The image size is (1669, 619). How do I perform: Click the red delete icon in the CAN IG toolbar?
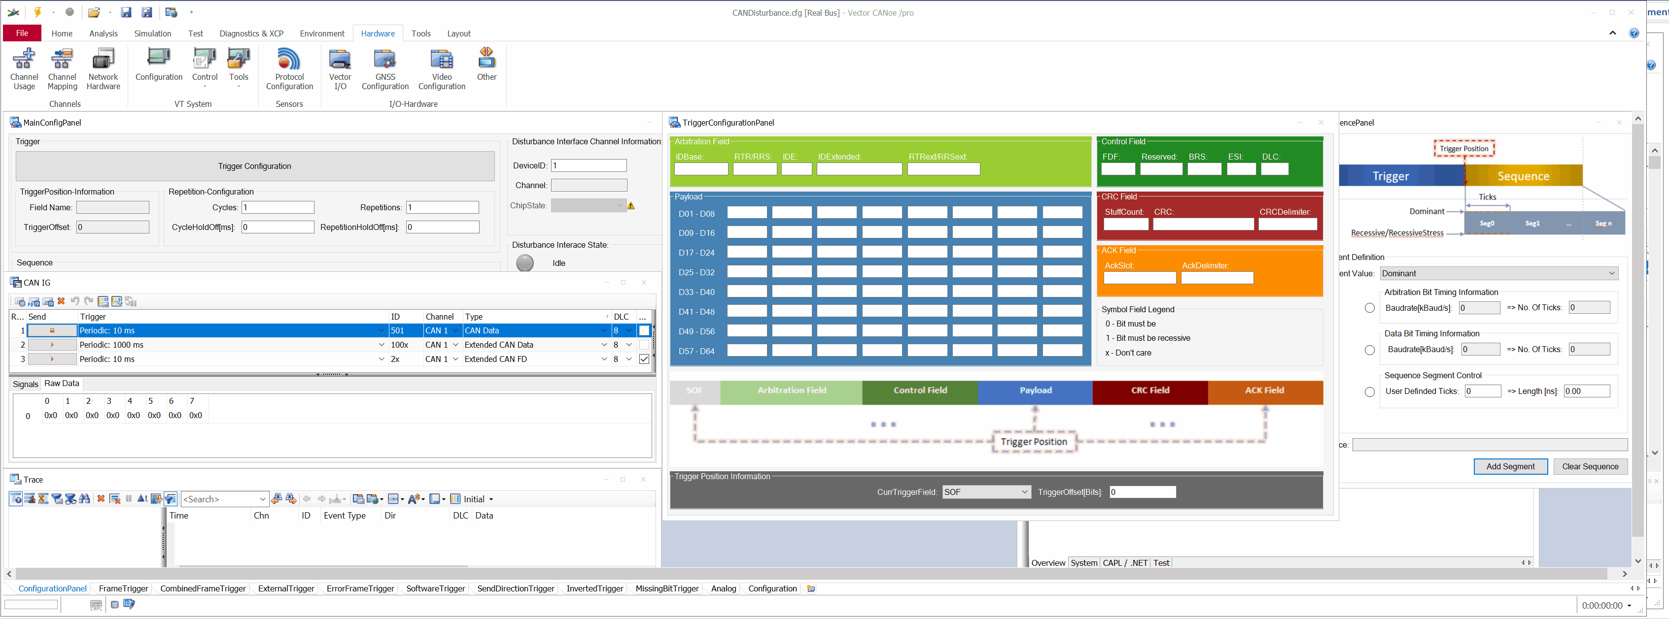click(61, 301)
